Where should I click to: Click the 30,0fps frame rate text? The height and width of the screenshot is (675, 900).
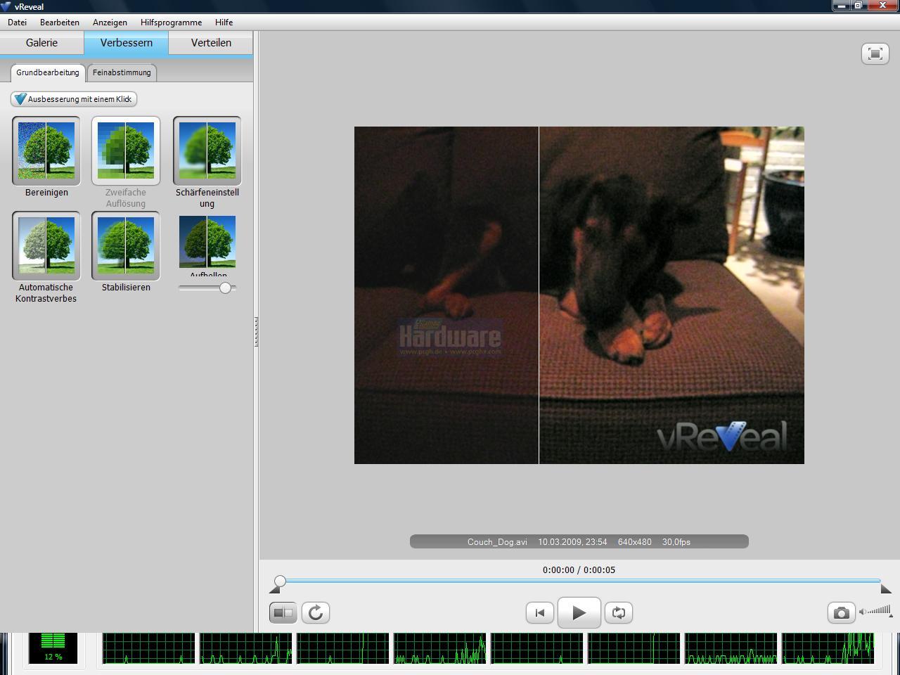tap(676, 542)
